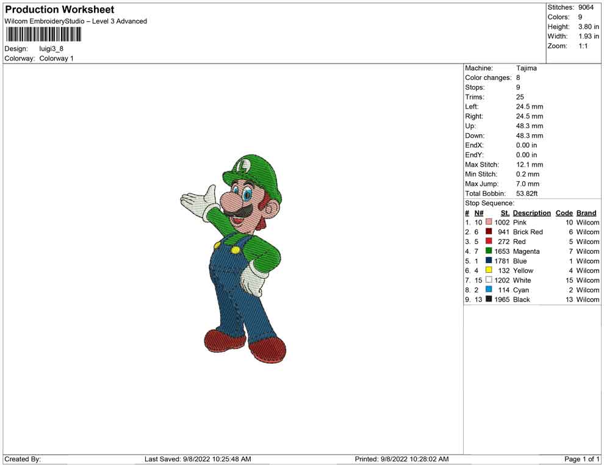The width and height of the screenshot is (604, 465).
Task: Click the Up value '48.3 mm'
Action: (530, 126)
